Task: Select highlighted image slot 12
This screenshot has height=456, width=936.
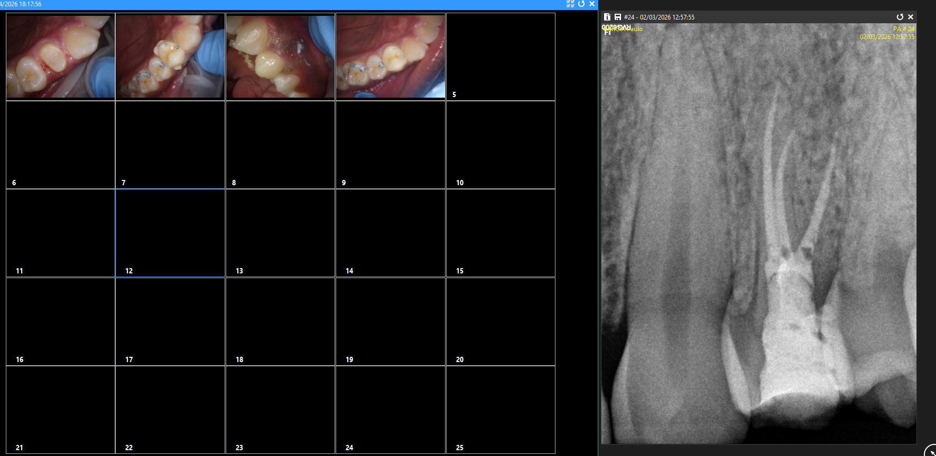Action: pyautogui.click(x=170, y=233)
